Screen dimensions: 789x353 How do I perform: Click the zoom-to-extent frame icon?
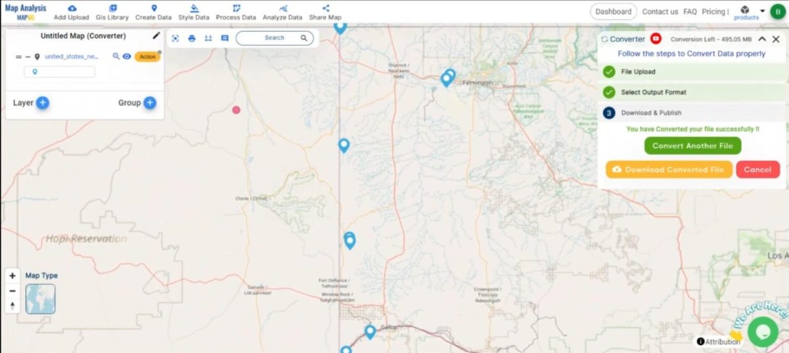pyautogui.click(x=176, y=38)
